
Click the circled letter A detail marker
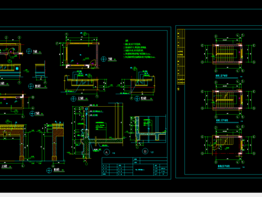tap(106, 152)
